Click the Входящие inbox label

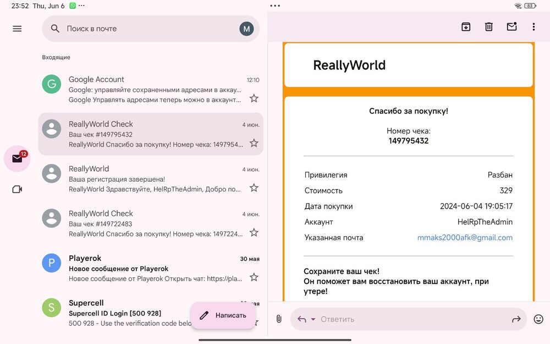[56, 57]
